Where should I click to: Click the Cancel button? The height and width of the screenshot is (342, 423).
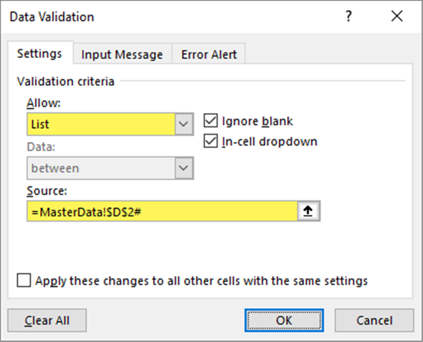pyautogui.click(x=374, y=321)
